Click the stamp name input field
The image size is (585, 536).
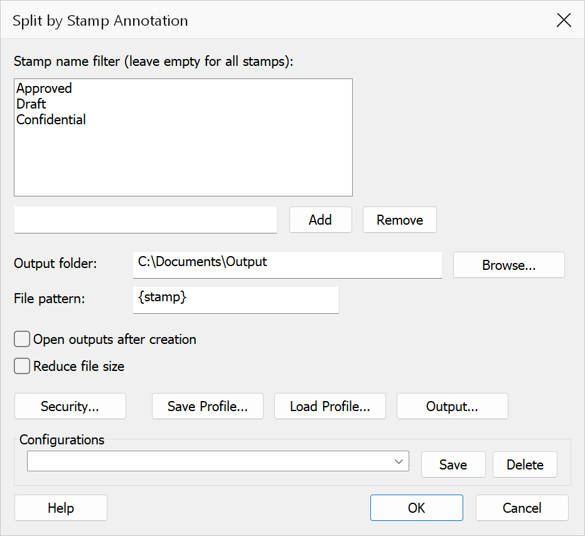point(146,220)
